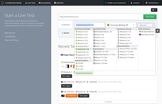The height and width of the screenshot is (104, 162).
Task: Click the See Results button
Action: point(71,96)
